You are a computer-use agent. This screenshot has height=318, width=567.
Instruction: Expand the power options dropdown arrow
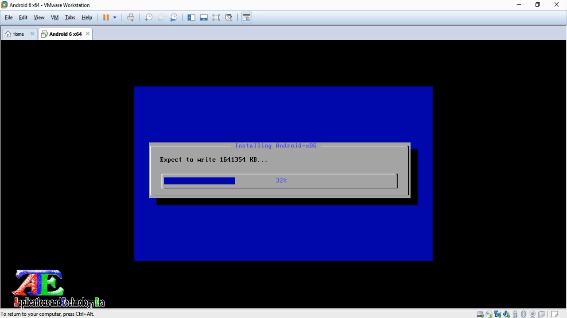(115, 18)
